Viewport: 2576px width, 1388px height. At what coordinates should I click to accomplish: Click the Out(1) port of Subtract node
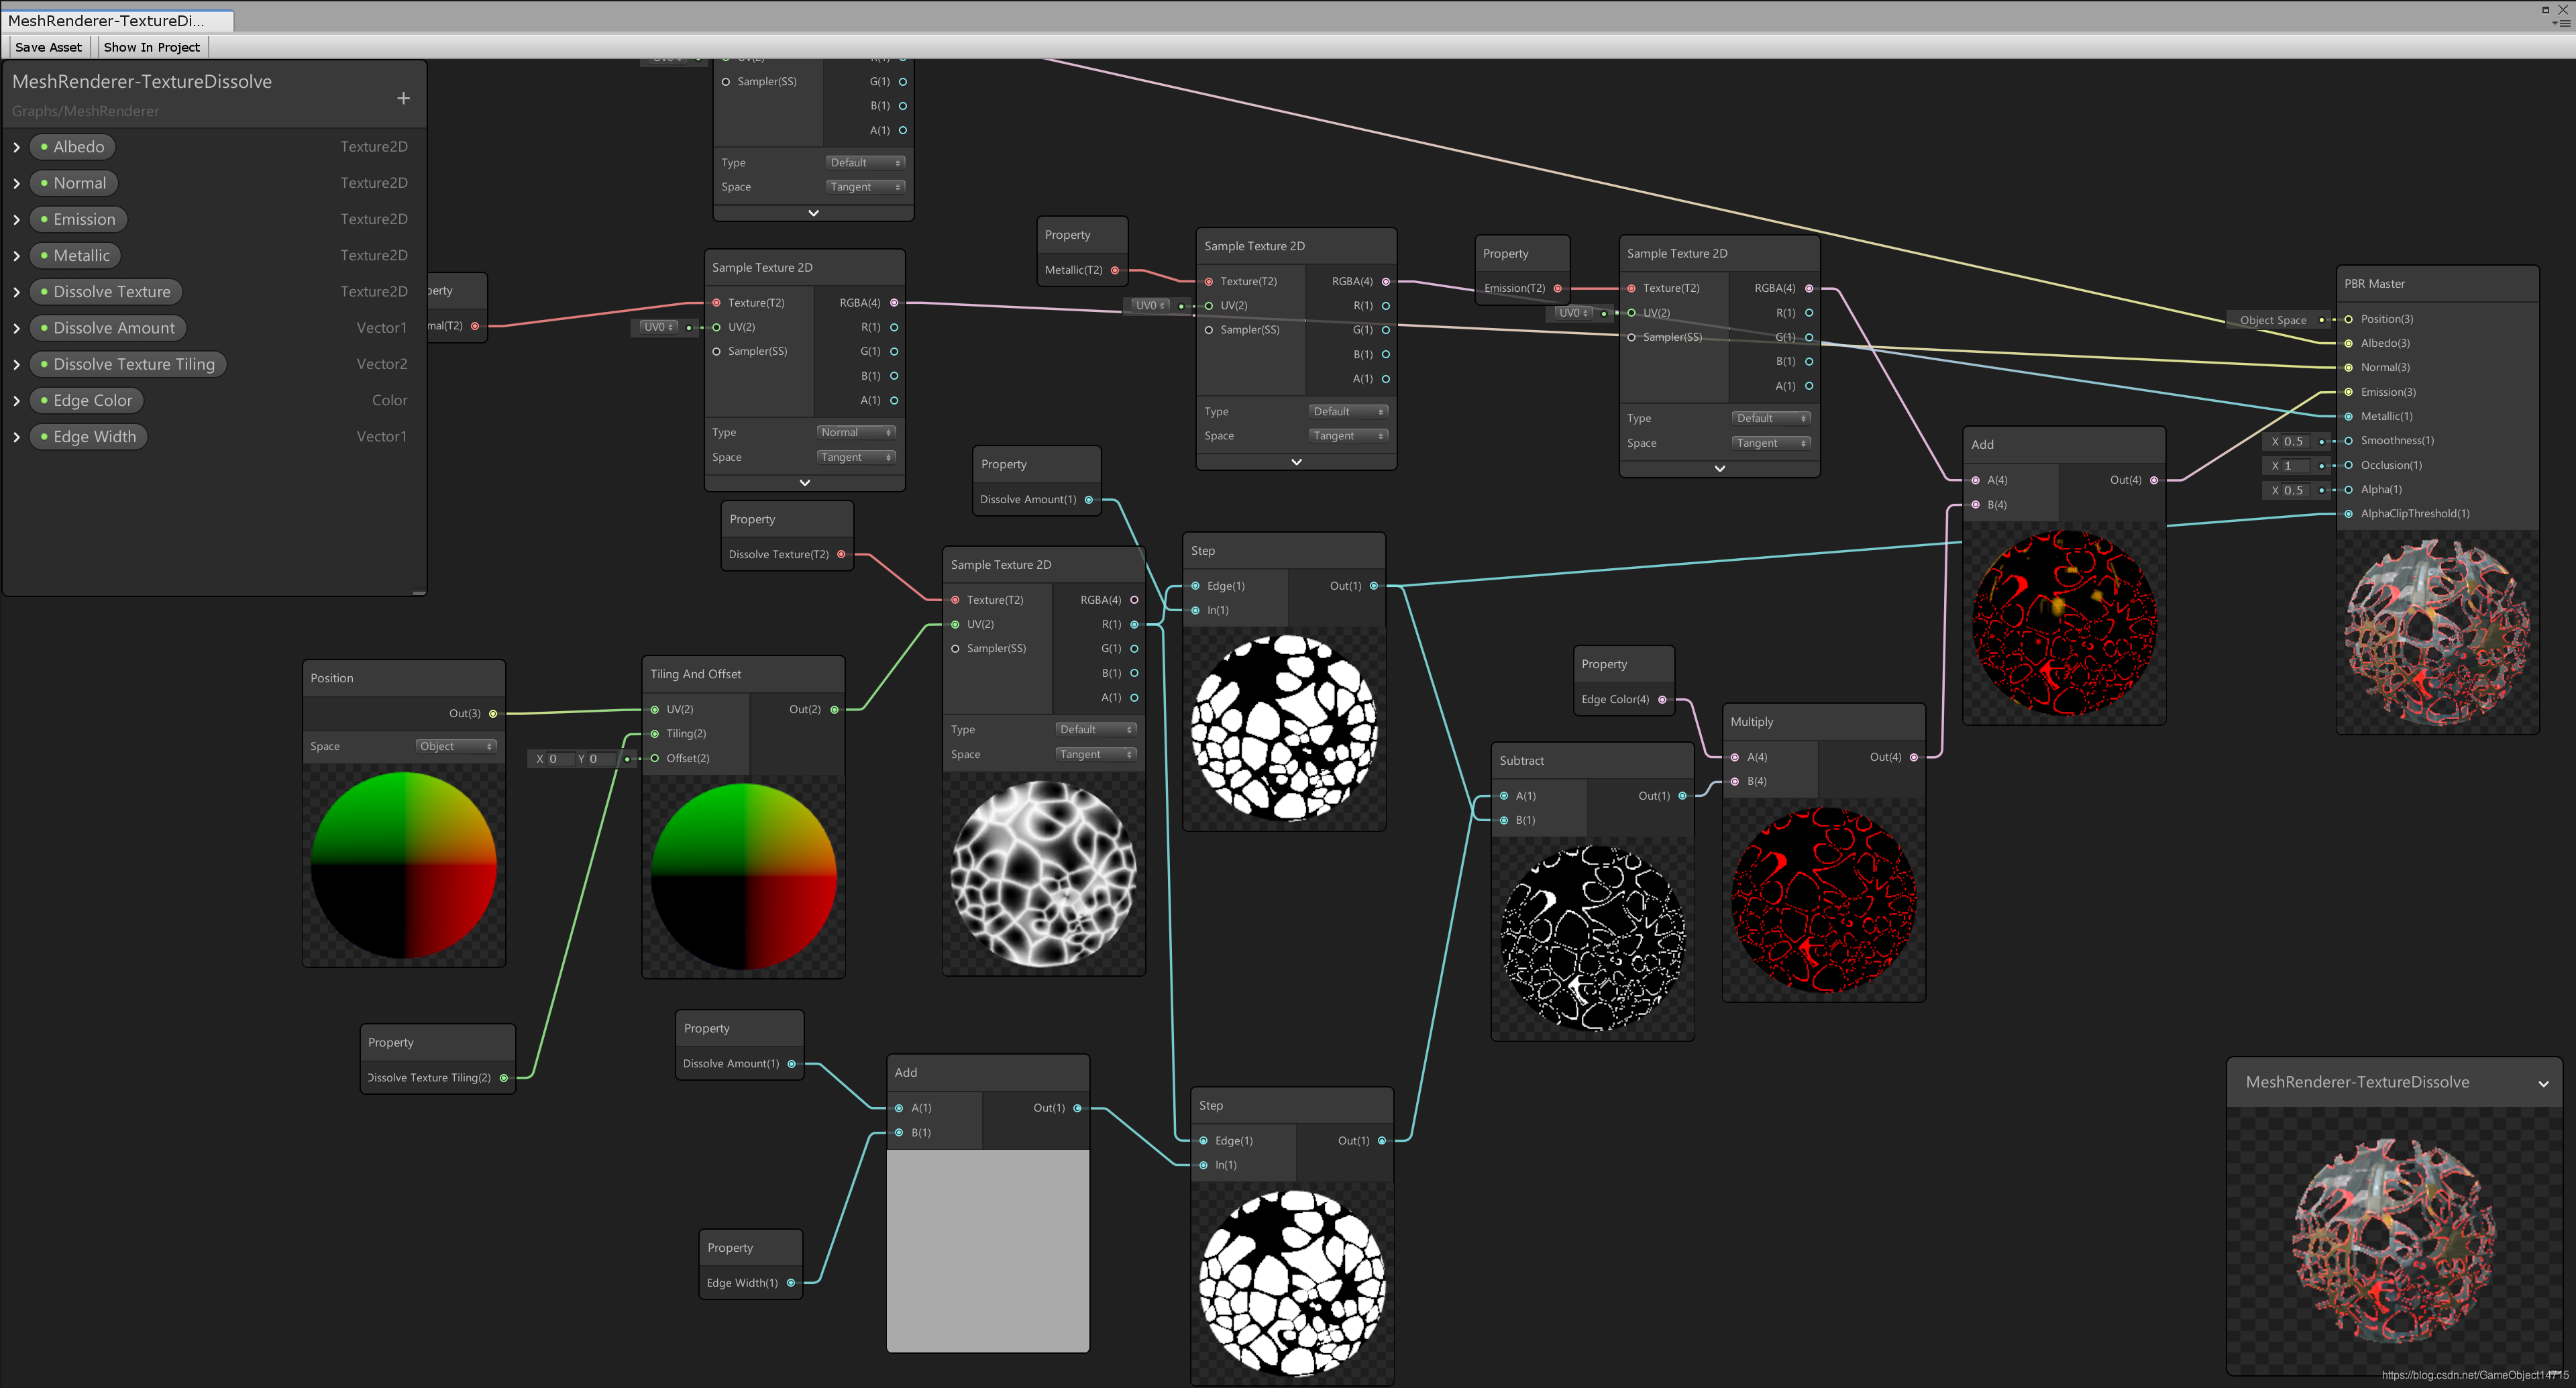[x=1682, y=796]
